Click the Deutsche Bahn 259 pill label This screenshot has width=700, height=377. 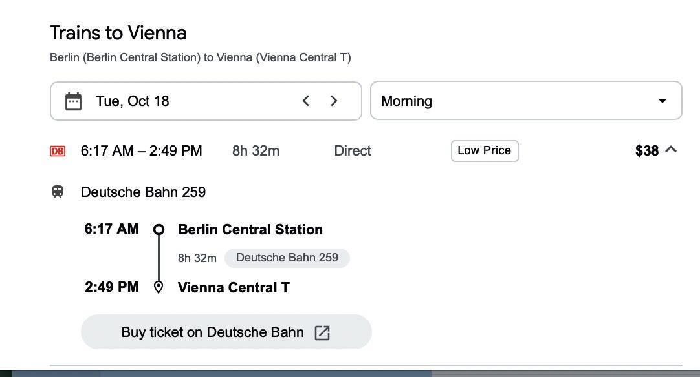click(287, 258)
